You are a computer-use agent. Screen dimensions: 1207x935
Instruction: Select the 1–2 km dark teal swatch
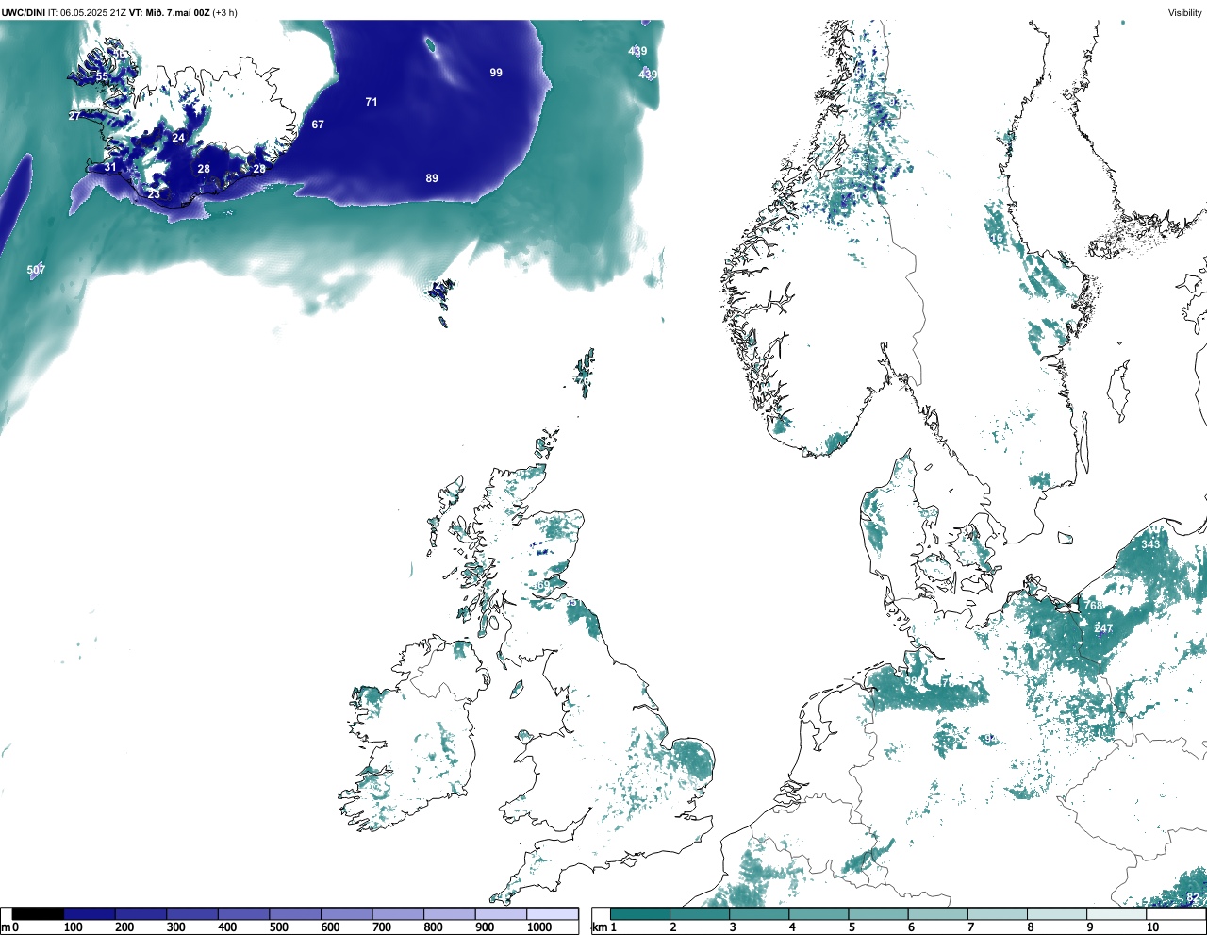tap(640, 913)
